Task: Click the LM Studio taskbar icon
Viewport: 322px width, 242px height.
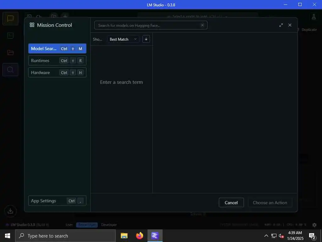Action: click(x=155, y=236)
